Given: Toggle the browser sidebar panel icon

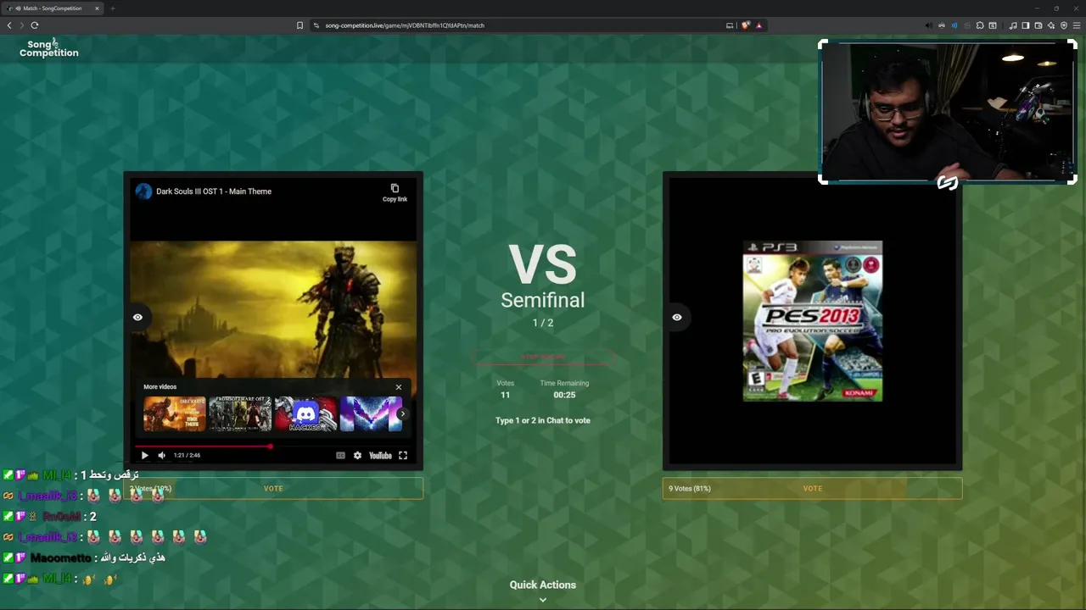Looking at the screenshot, I should [1026, 25].
